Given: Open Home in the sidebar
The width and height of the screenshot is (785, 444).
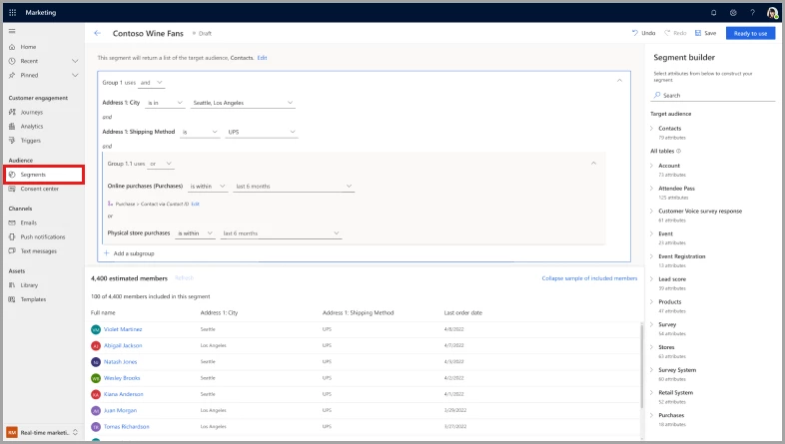Looking at the screenshot, I should [x=28, y=47].
